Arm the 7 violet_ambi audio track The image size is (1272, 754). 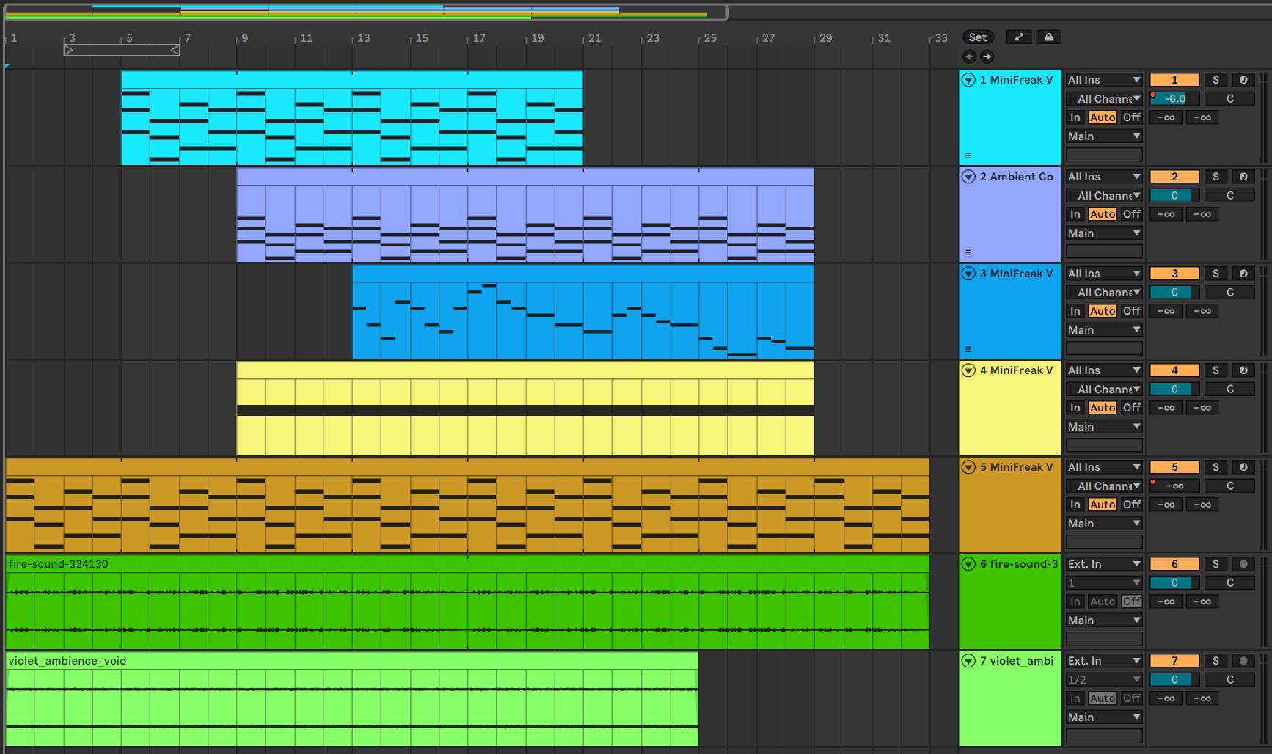1243,661
